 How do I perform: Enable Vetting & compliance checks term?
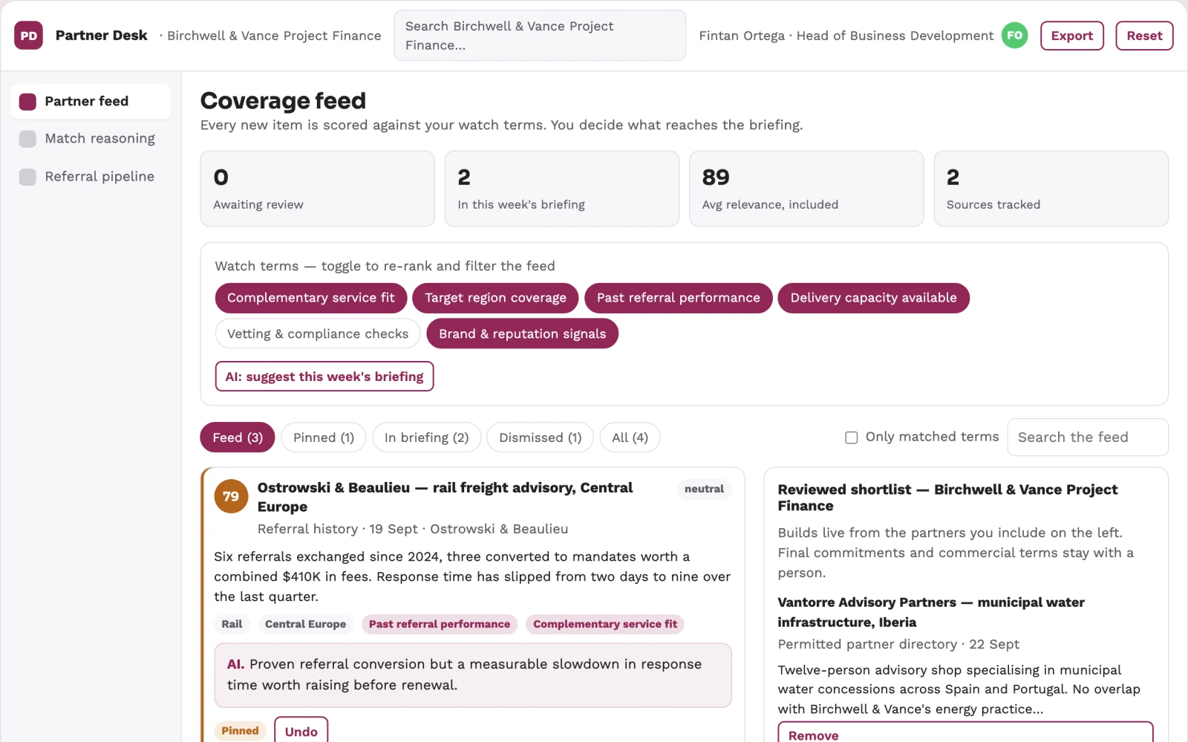point(318,334)
